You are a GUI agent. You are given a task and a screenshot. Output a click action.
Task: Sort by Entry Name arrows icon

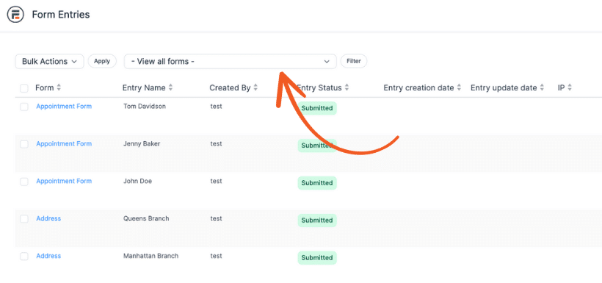click(170, 87)
